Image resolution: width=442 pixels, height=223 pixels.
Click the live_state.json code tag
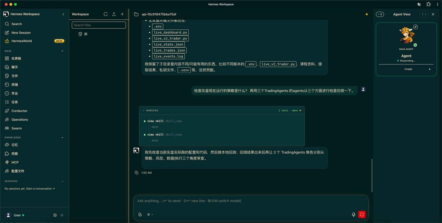tap(168, 44)
